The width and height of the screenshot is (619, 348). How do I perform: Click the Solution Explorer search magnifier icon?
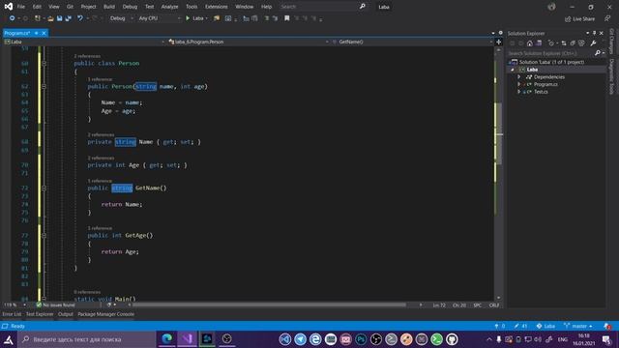(598, 53)
